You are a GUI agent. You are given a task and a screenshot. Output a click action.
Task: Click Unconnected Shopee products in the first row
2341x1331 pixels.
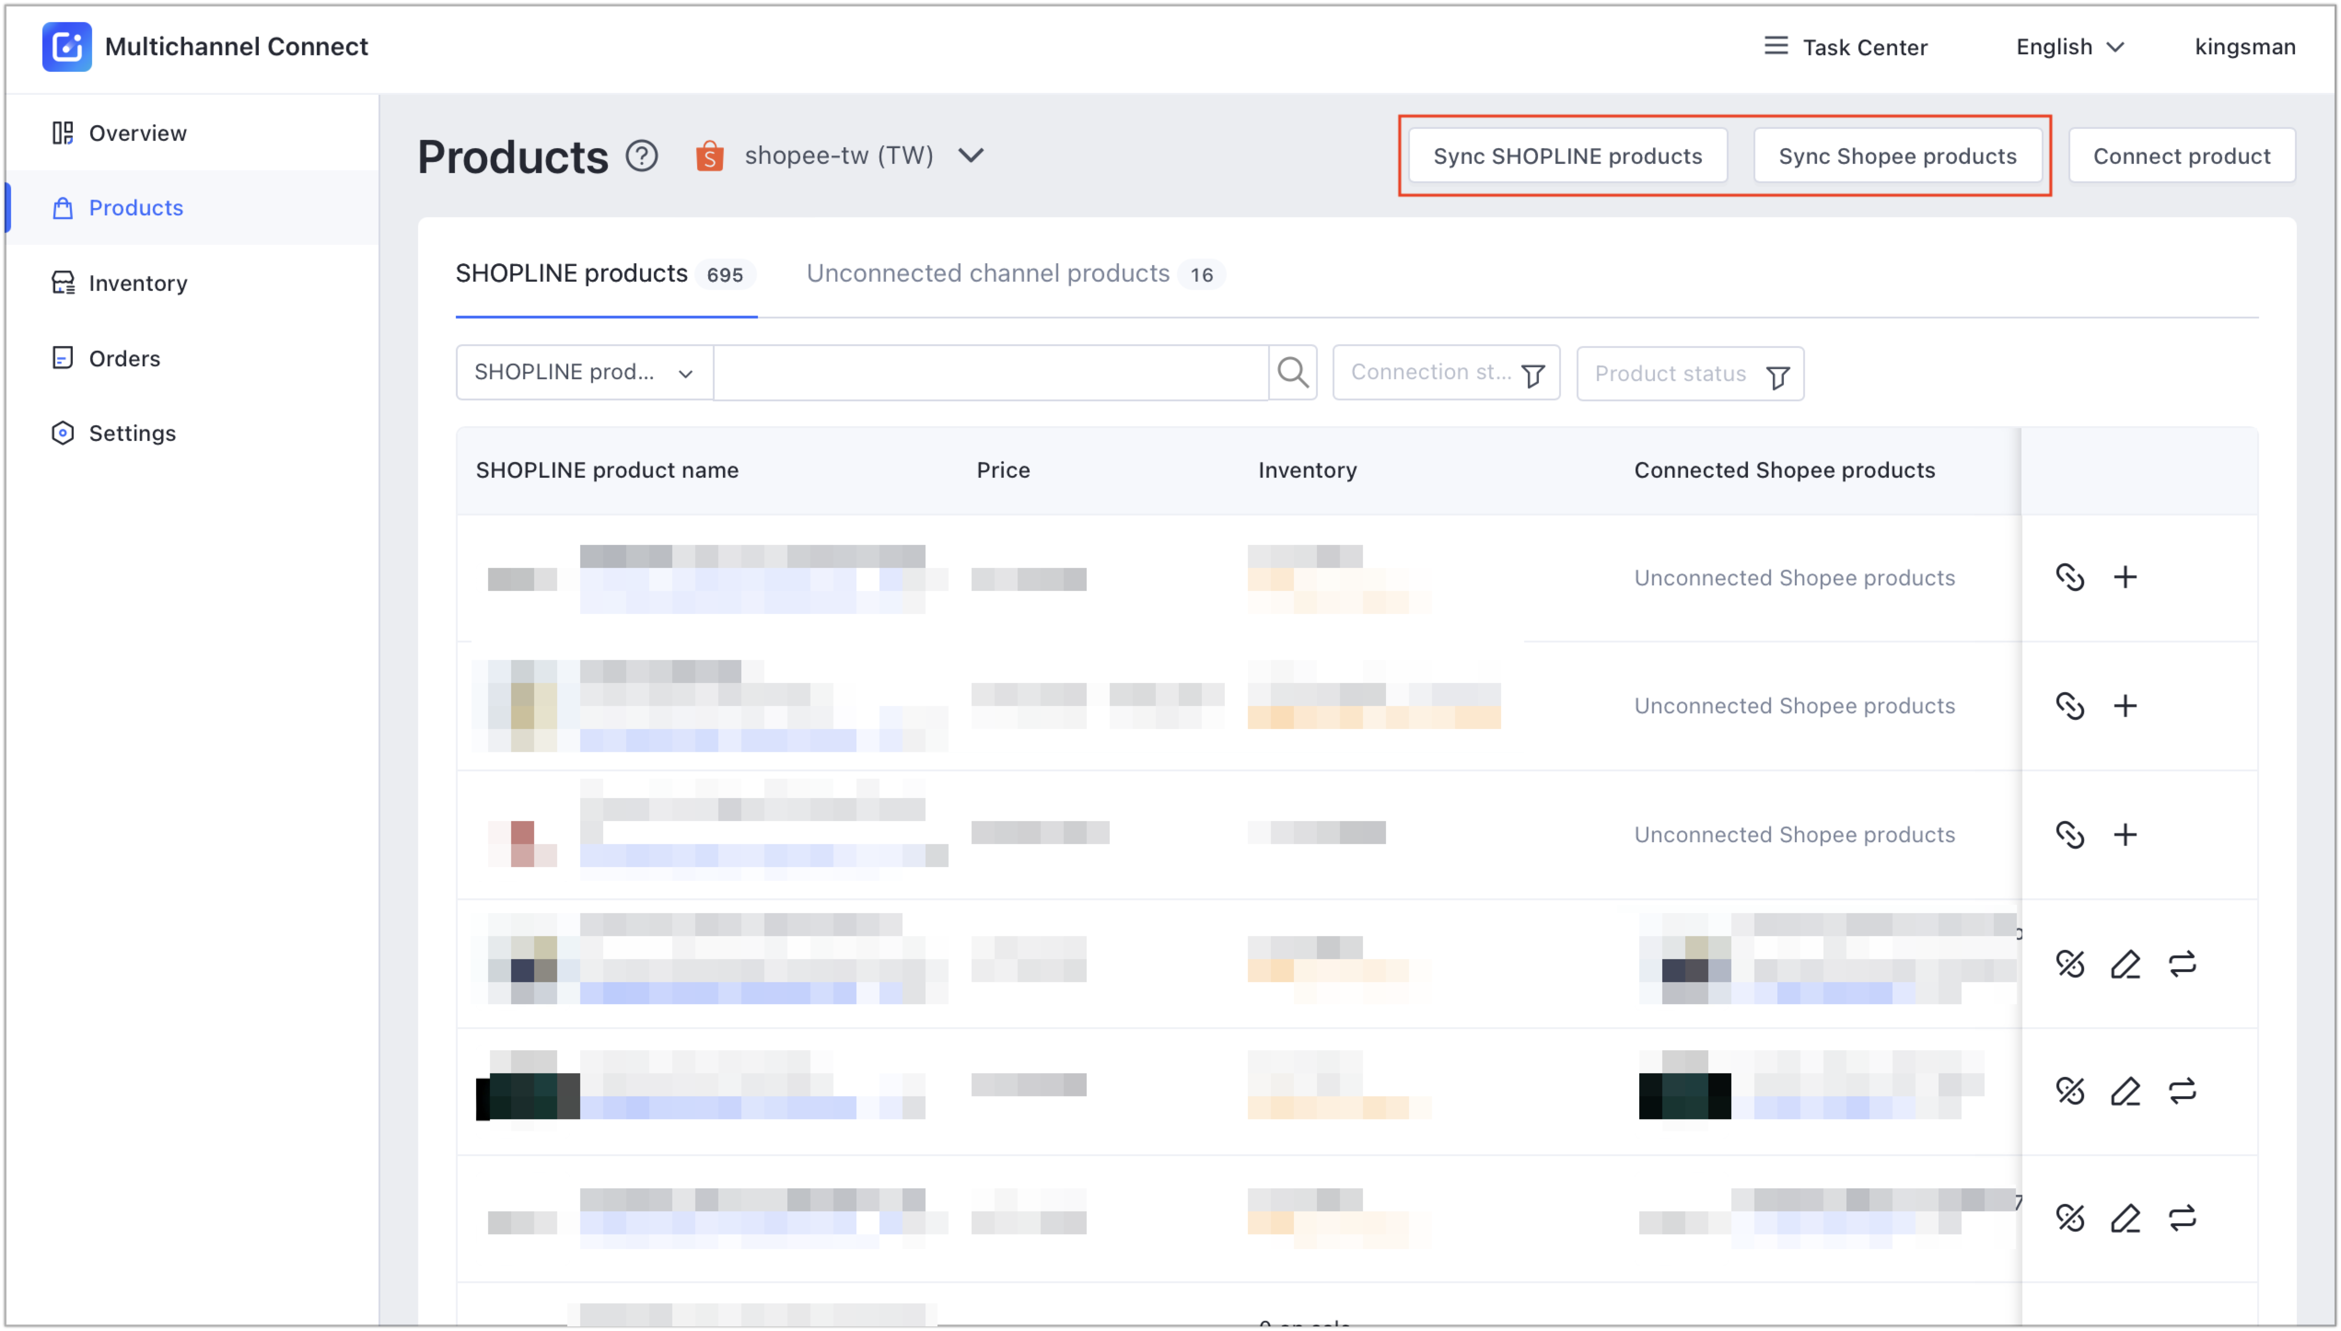pyautogui.click(x=1794, y=578)
